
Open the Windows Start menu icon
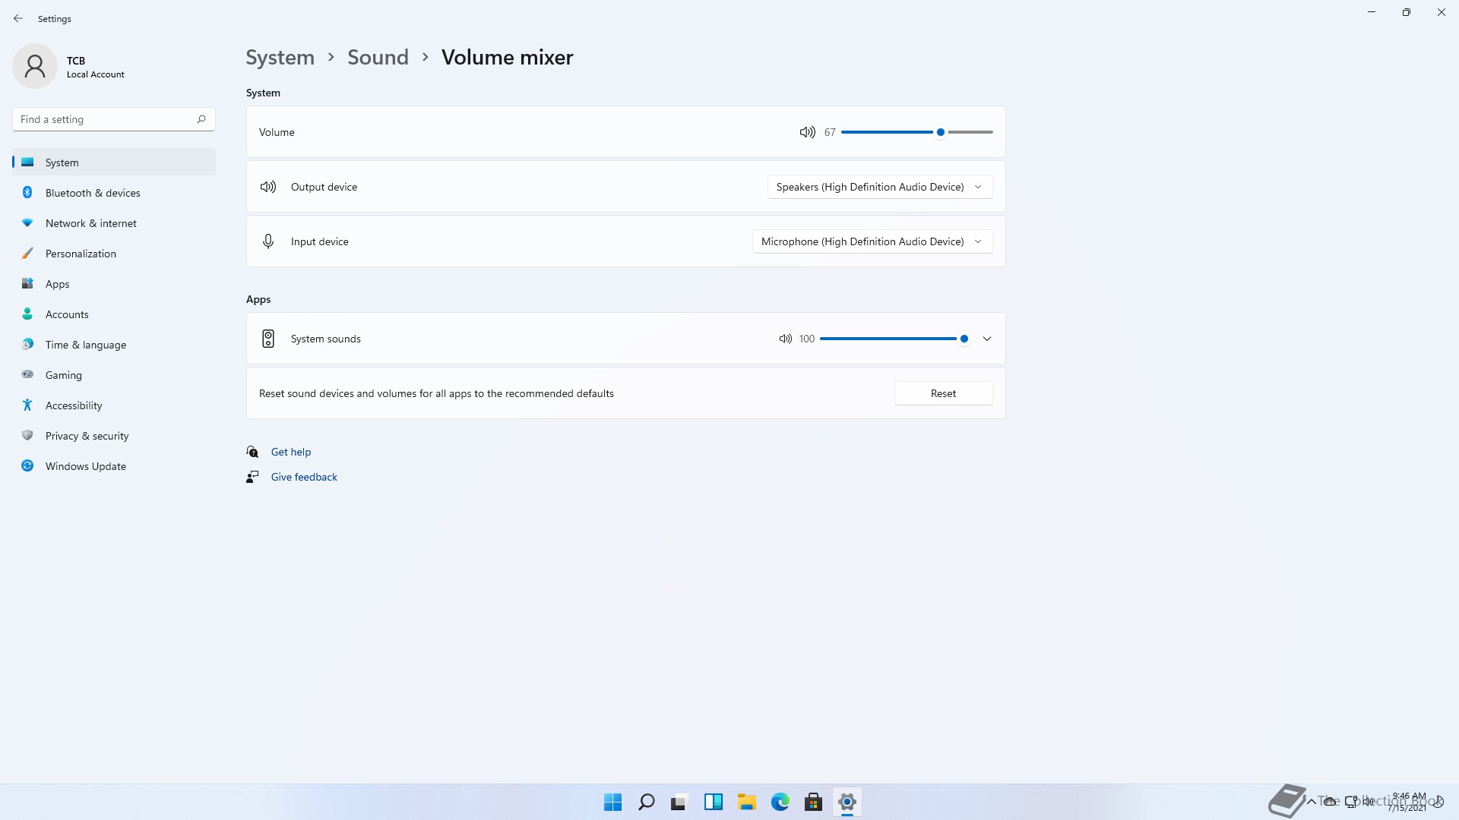coord(612,802)
